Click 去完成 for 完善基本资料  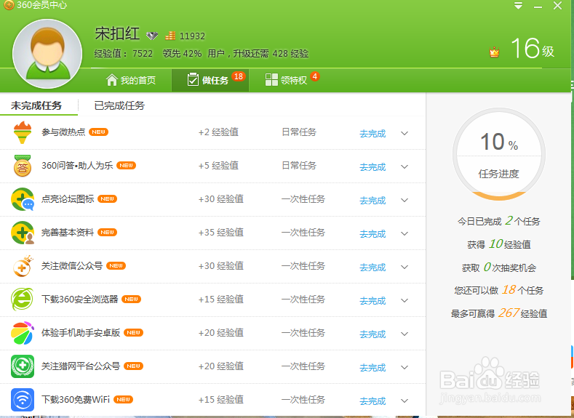[x=372, y=233]
